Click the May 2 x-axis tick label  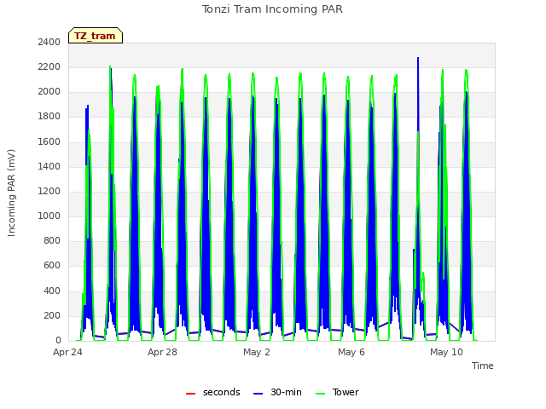[x=257, y=352]
